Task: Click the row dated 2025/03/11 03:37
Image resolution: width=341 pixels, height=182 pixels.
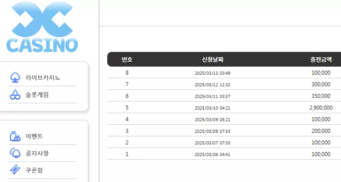Action: pos(224,96)
